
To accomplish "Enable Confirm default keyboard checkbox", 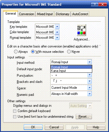I will point(15,111).
